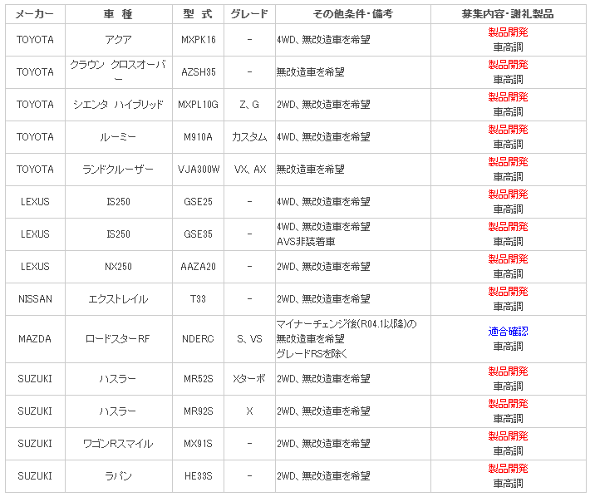The height and width of the screenshot is (497, 590).
Task: Select model code MXPL10G
Action: tap(199, 105)
